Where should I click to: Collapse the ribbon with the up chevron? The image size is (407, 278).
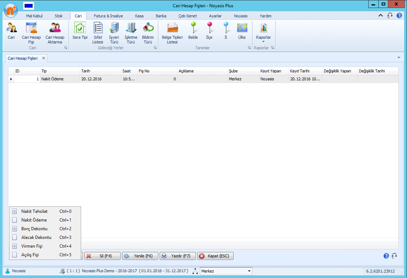381,16
